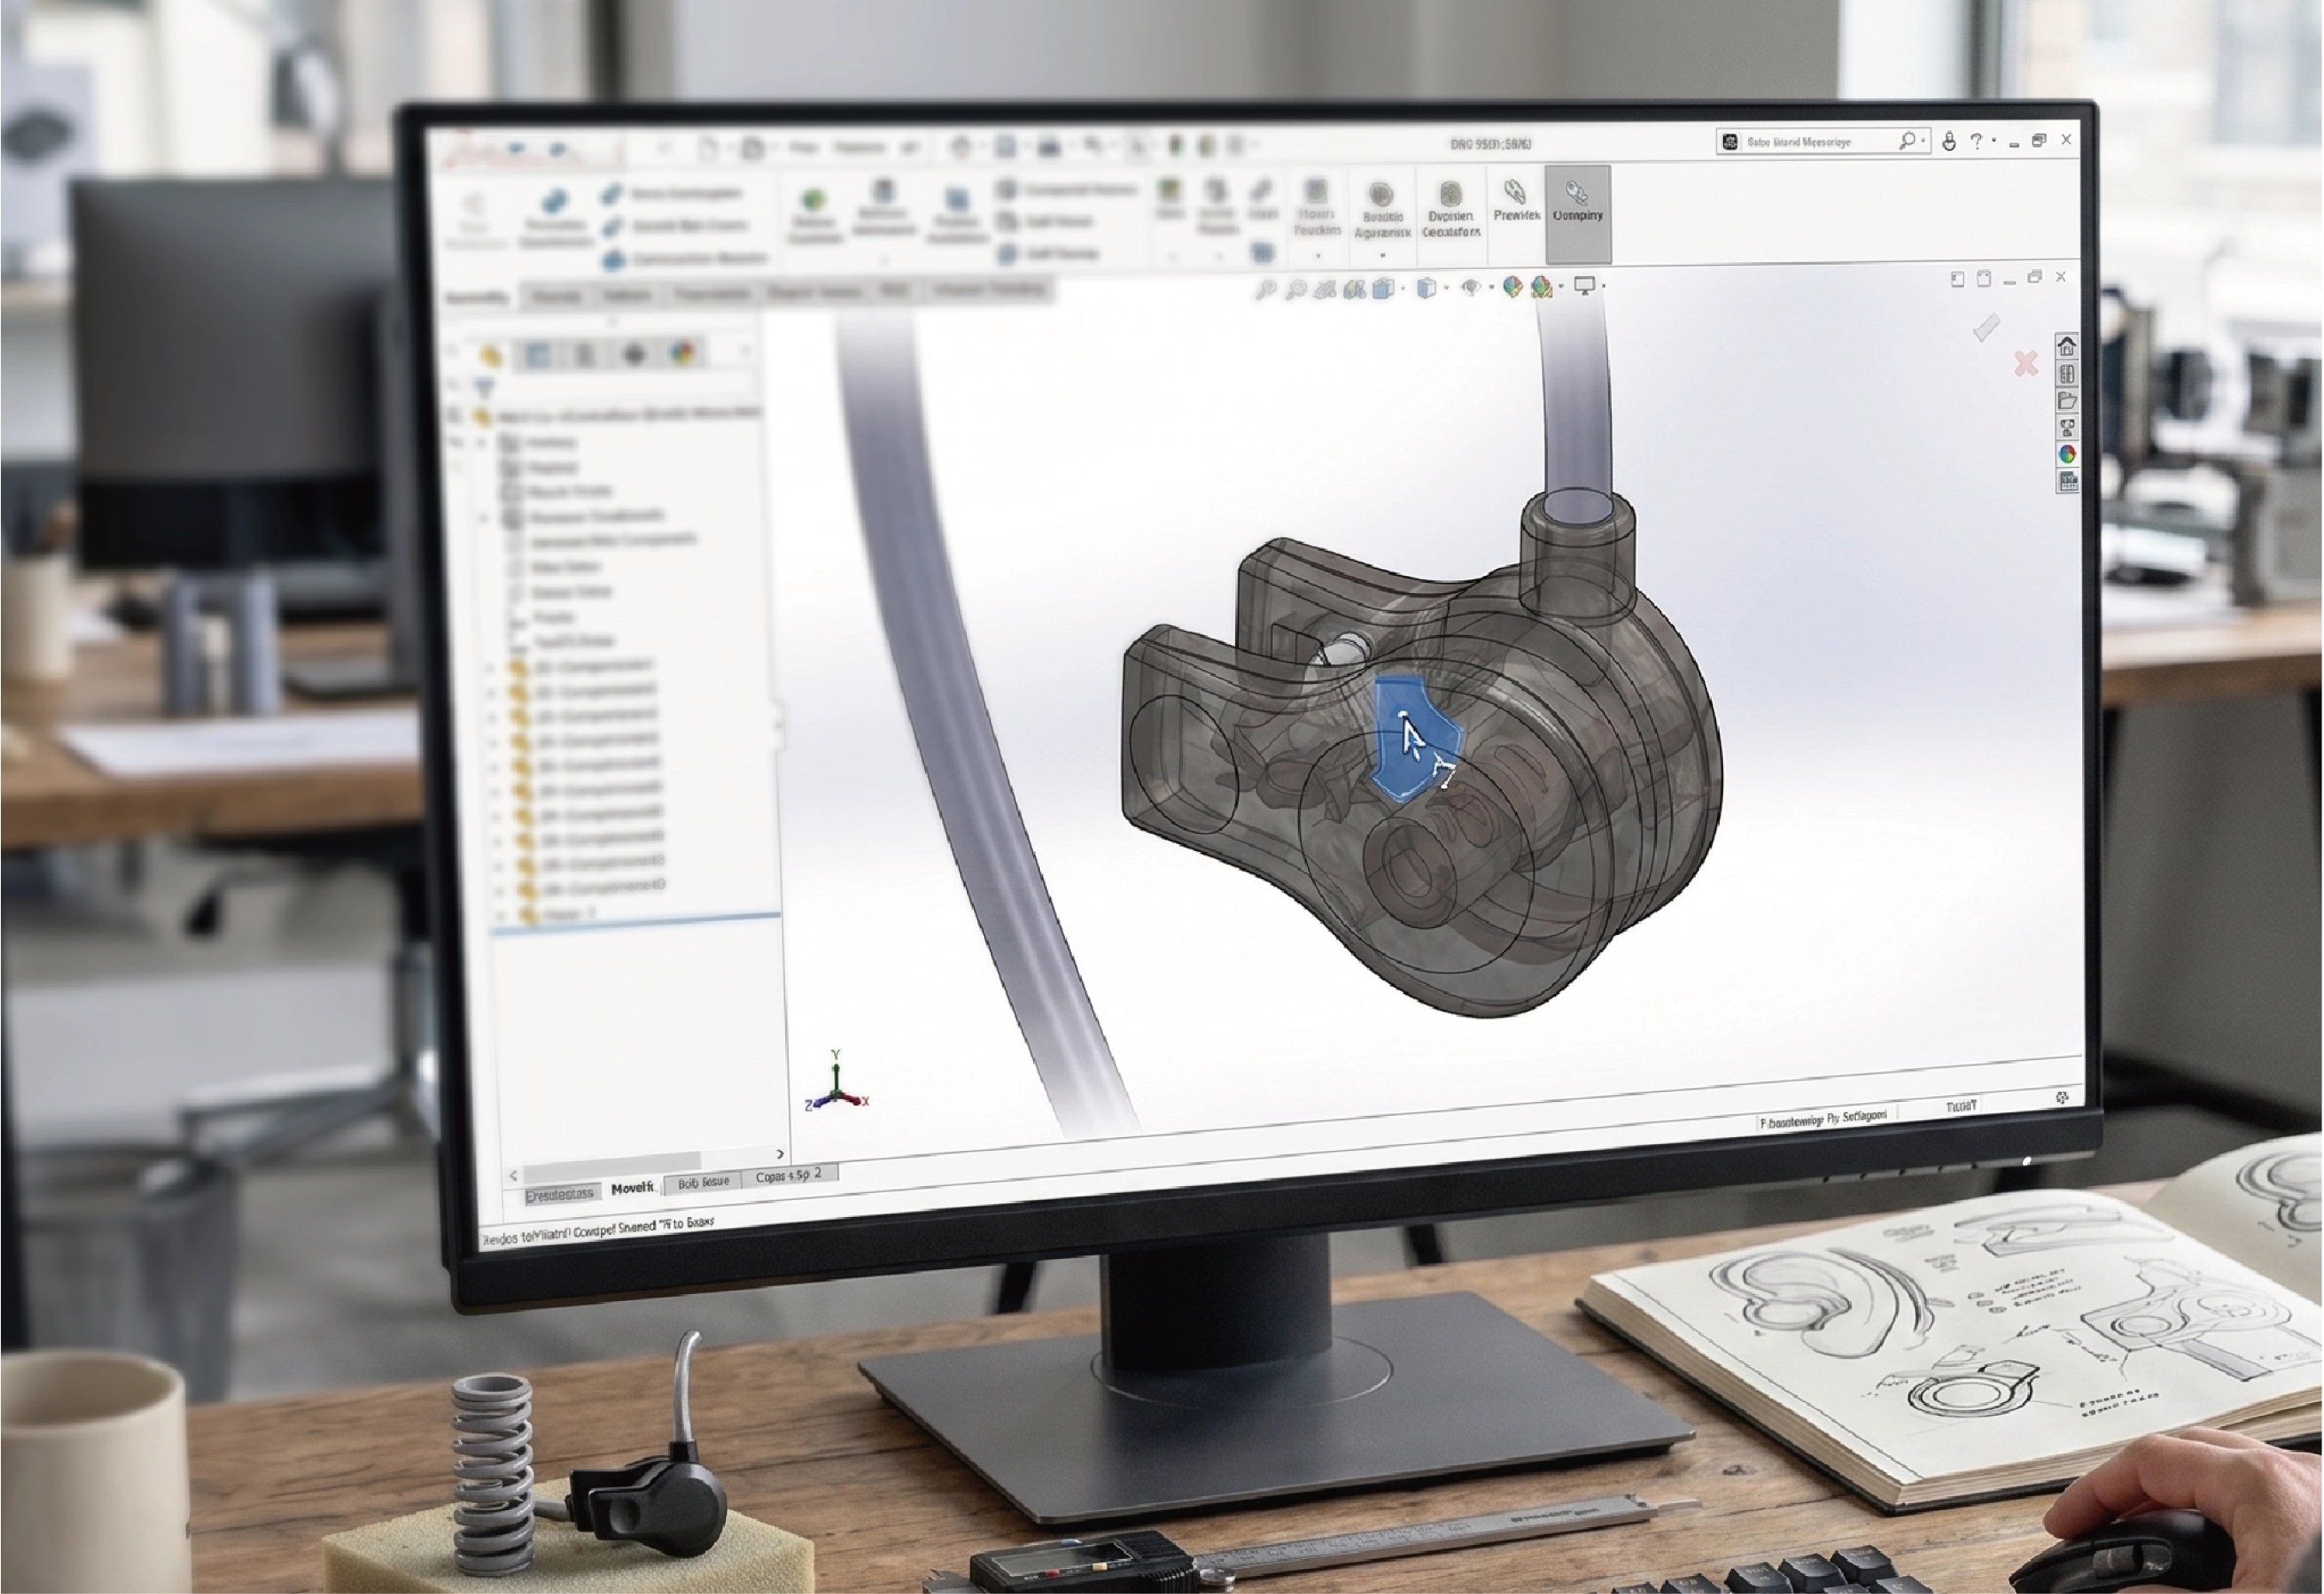This screenshot has width=2324, height=1594.
Task: Click the highlighted Oompiny ribbon button
Action: click(x=1578, y=213)
